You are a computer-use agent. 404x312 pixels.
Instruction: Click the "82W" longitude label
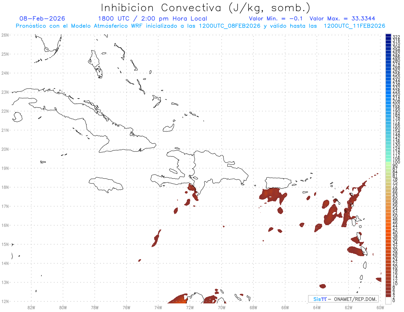point(31,307)
